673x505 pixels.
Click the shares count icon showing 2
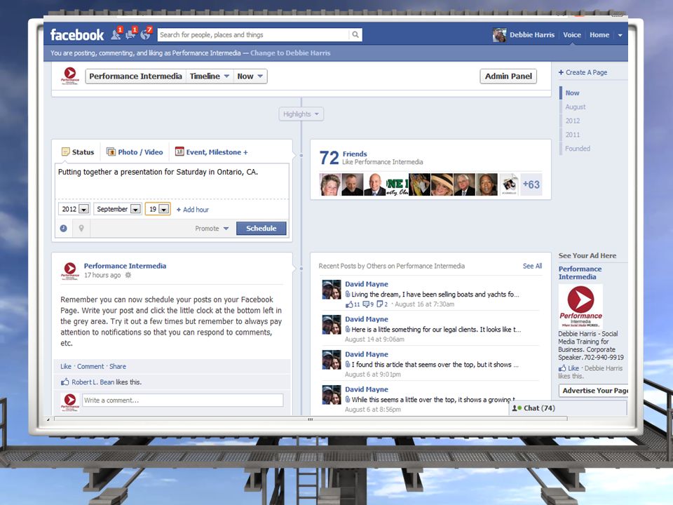click(x=379, y=304)
